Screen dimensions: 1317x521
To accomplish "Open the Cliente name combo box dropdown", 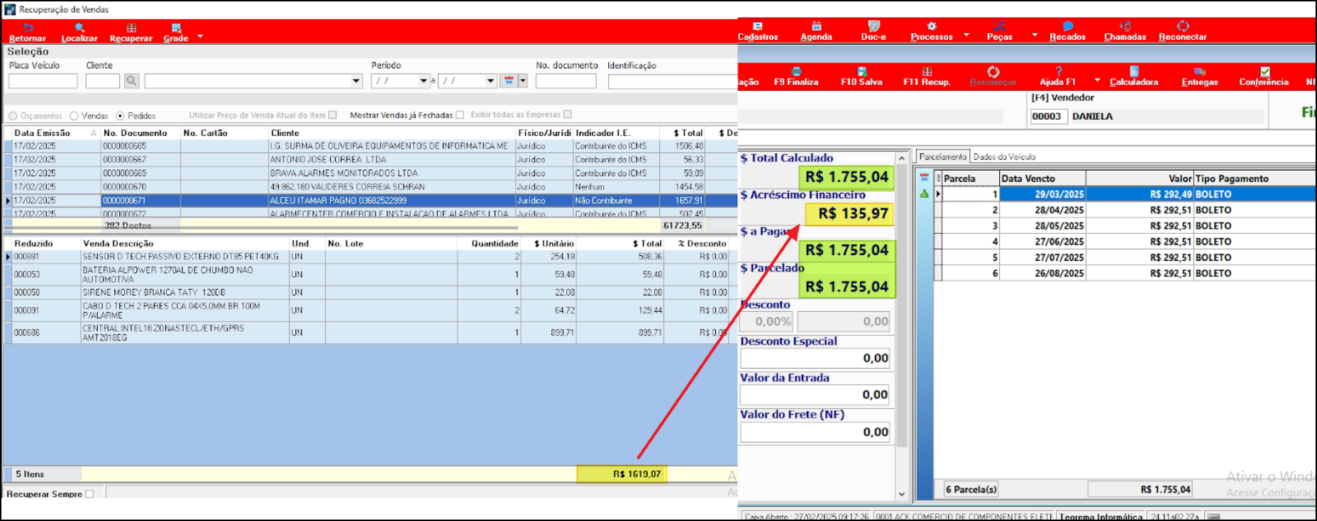I will click(x=356, y=81).
